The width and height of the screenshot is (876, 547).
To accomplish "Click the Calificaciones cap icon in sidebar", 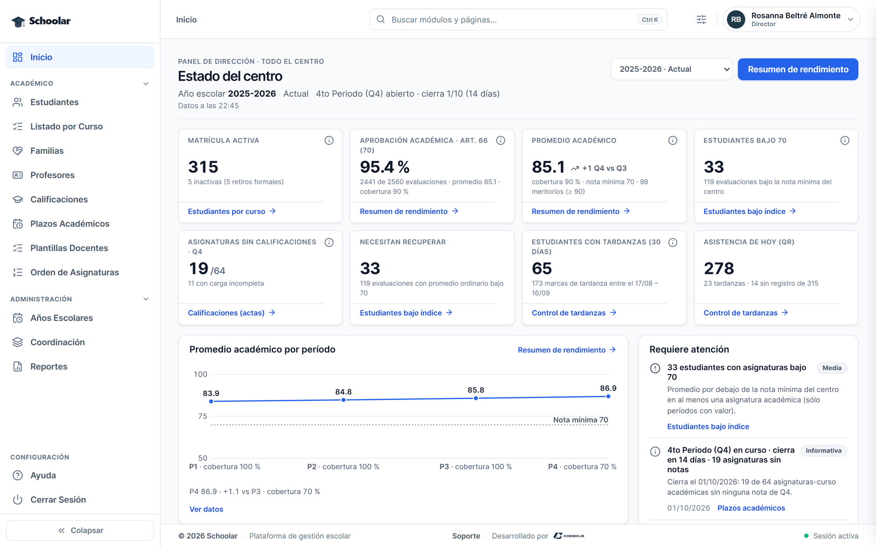I will pyautogui.click(x=18, y=200).
